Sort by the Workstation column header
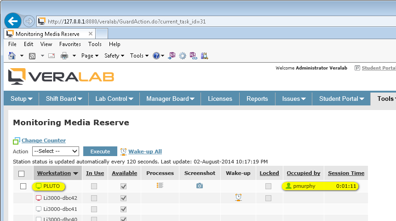Screen dimensions: 396x221 [x=54, y=173]
